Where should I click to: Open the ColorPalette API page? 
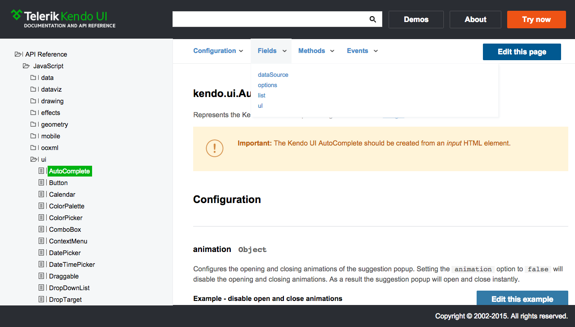coord(66,206)
